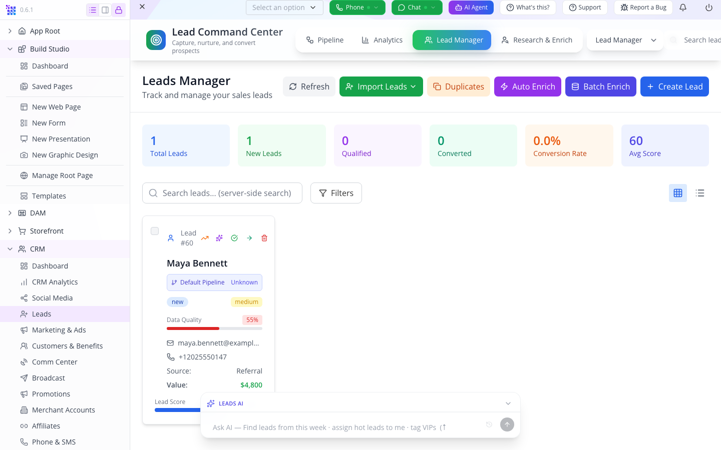The height and width of the screenshot is (450, 721).
Task: Open the Import Leads dropdown
Action: pyautogui.click(x=381, y=86)
